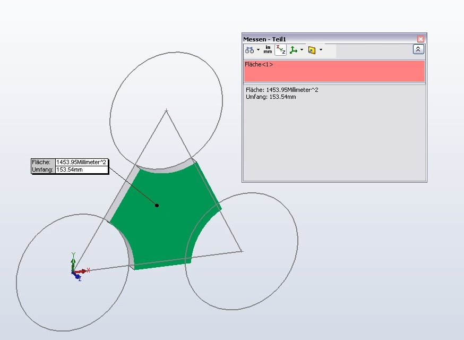Click the arc/circle measurement mode icon
This screenshot has height=340, width=464.
(250, 50)
